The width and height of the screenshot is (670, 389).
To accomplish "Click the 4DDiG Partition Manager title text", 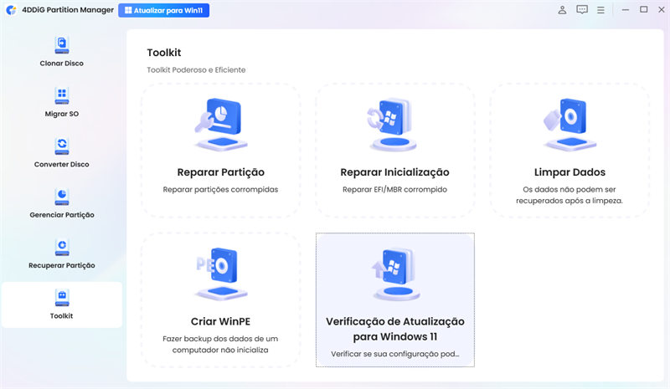I will [68, 10].
